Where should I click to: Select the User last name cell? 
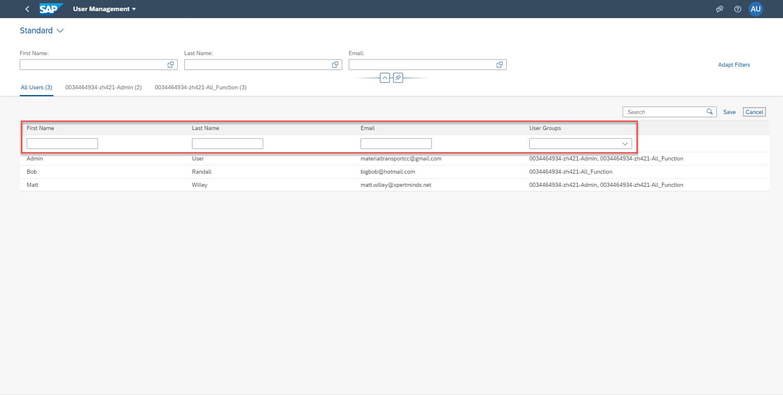pyautogui.click(x=198, y=158)
